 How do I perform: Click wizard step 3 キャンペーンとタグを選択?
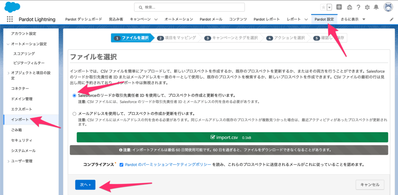[232, 38]
